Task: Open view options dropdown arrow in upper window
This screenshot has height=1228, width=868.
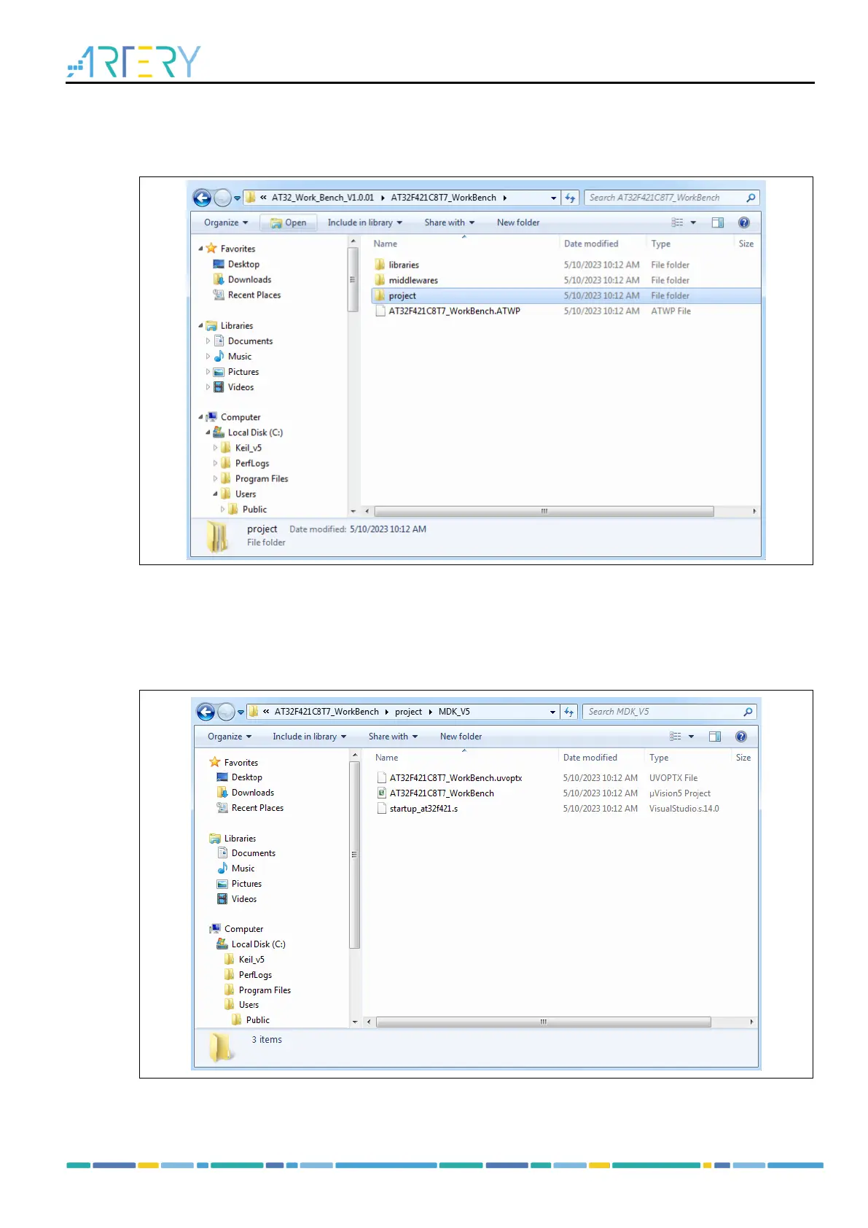Action: coord(693,222)
